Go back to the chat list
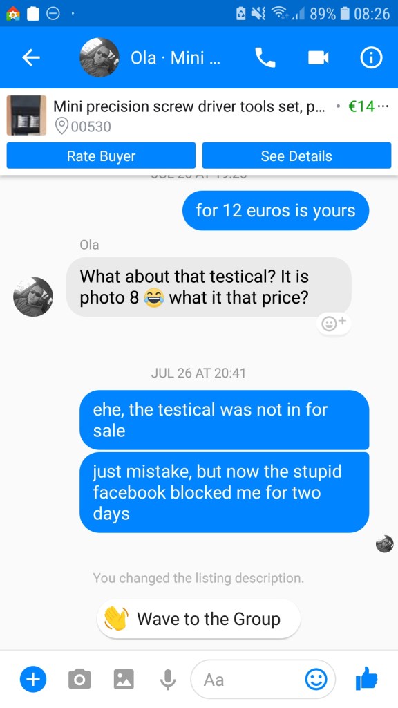This screenshot has width=398, height=708. click(30, 58)
